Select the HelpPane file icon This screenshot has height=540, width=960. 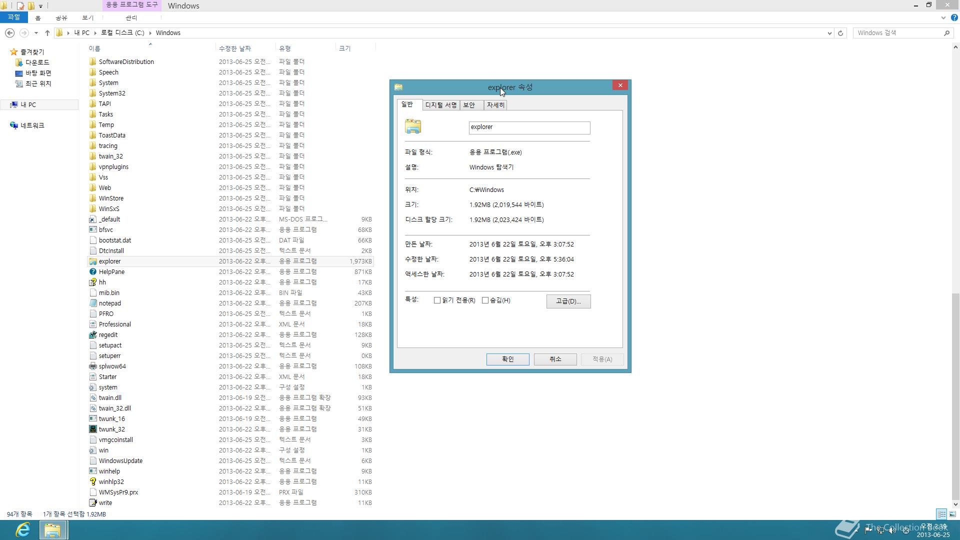92,272
